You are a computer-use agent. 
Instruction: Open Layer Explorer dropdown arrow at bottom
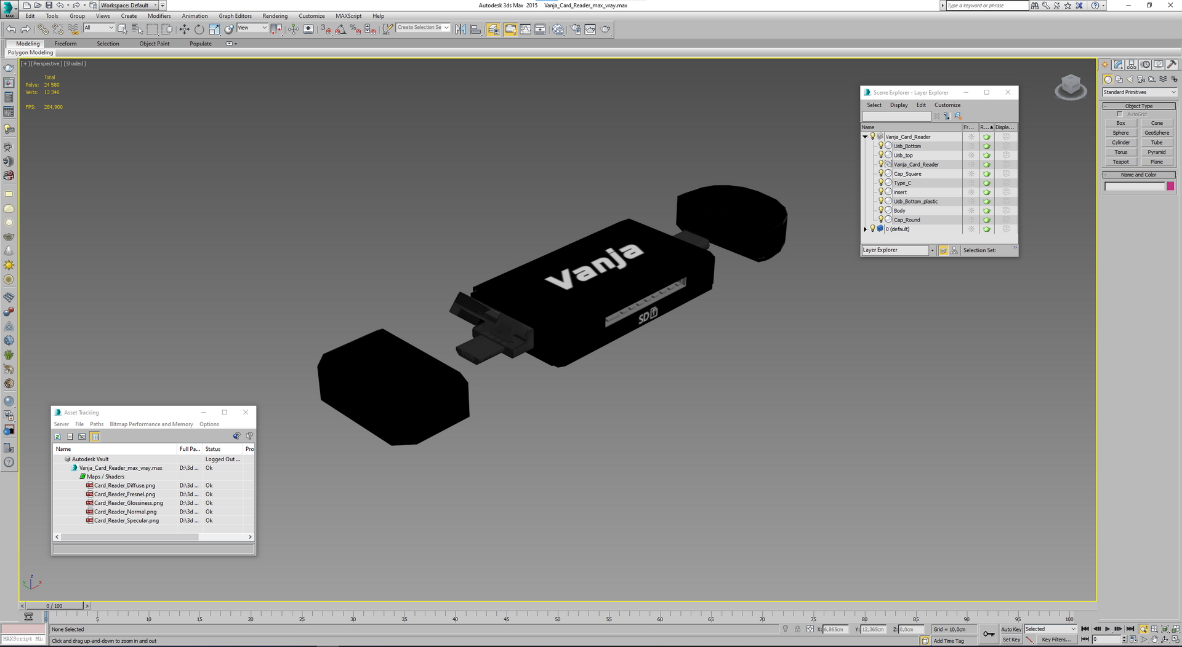point(932,250)
